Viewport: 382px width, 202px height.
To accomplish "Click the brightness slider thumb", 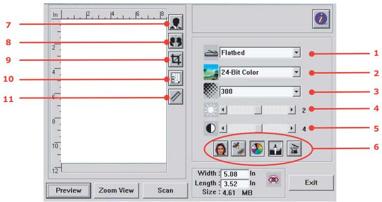I will pyautogui.click(x=258, y=110).
